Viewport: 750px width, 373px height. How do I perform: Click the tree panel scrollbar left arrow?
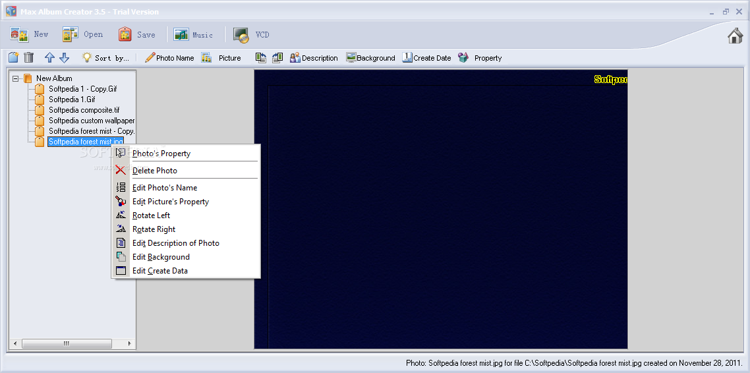coord(15,343)
